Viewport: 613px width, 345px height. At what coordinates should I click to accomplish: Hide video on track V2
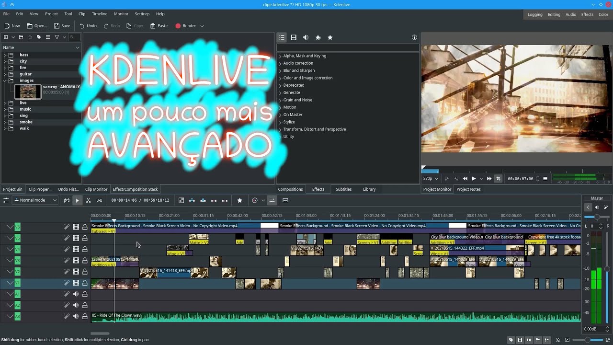point(76,272)
